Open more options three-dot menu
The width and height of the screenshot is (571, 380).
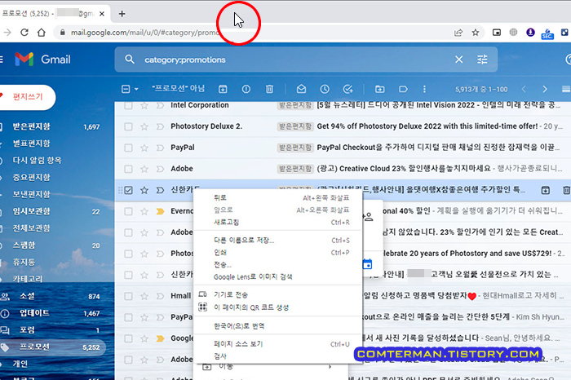pyautogui.click(x=424, y=89)
